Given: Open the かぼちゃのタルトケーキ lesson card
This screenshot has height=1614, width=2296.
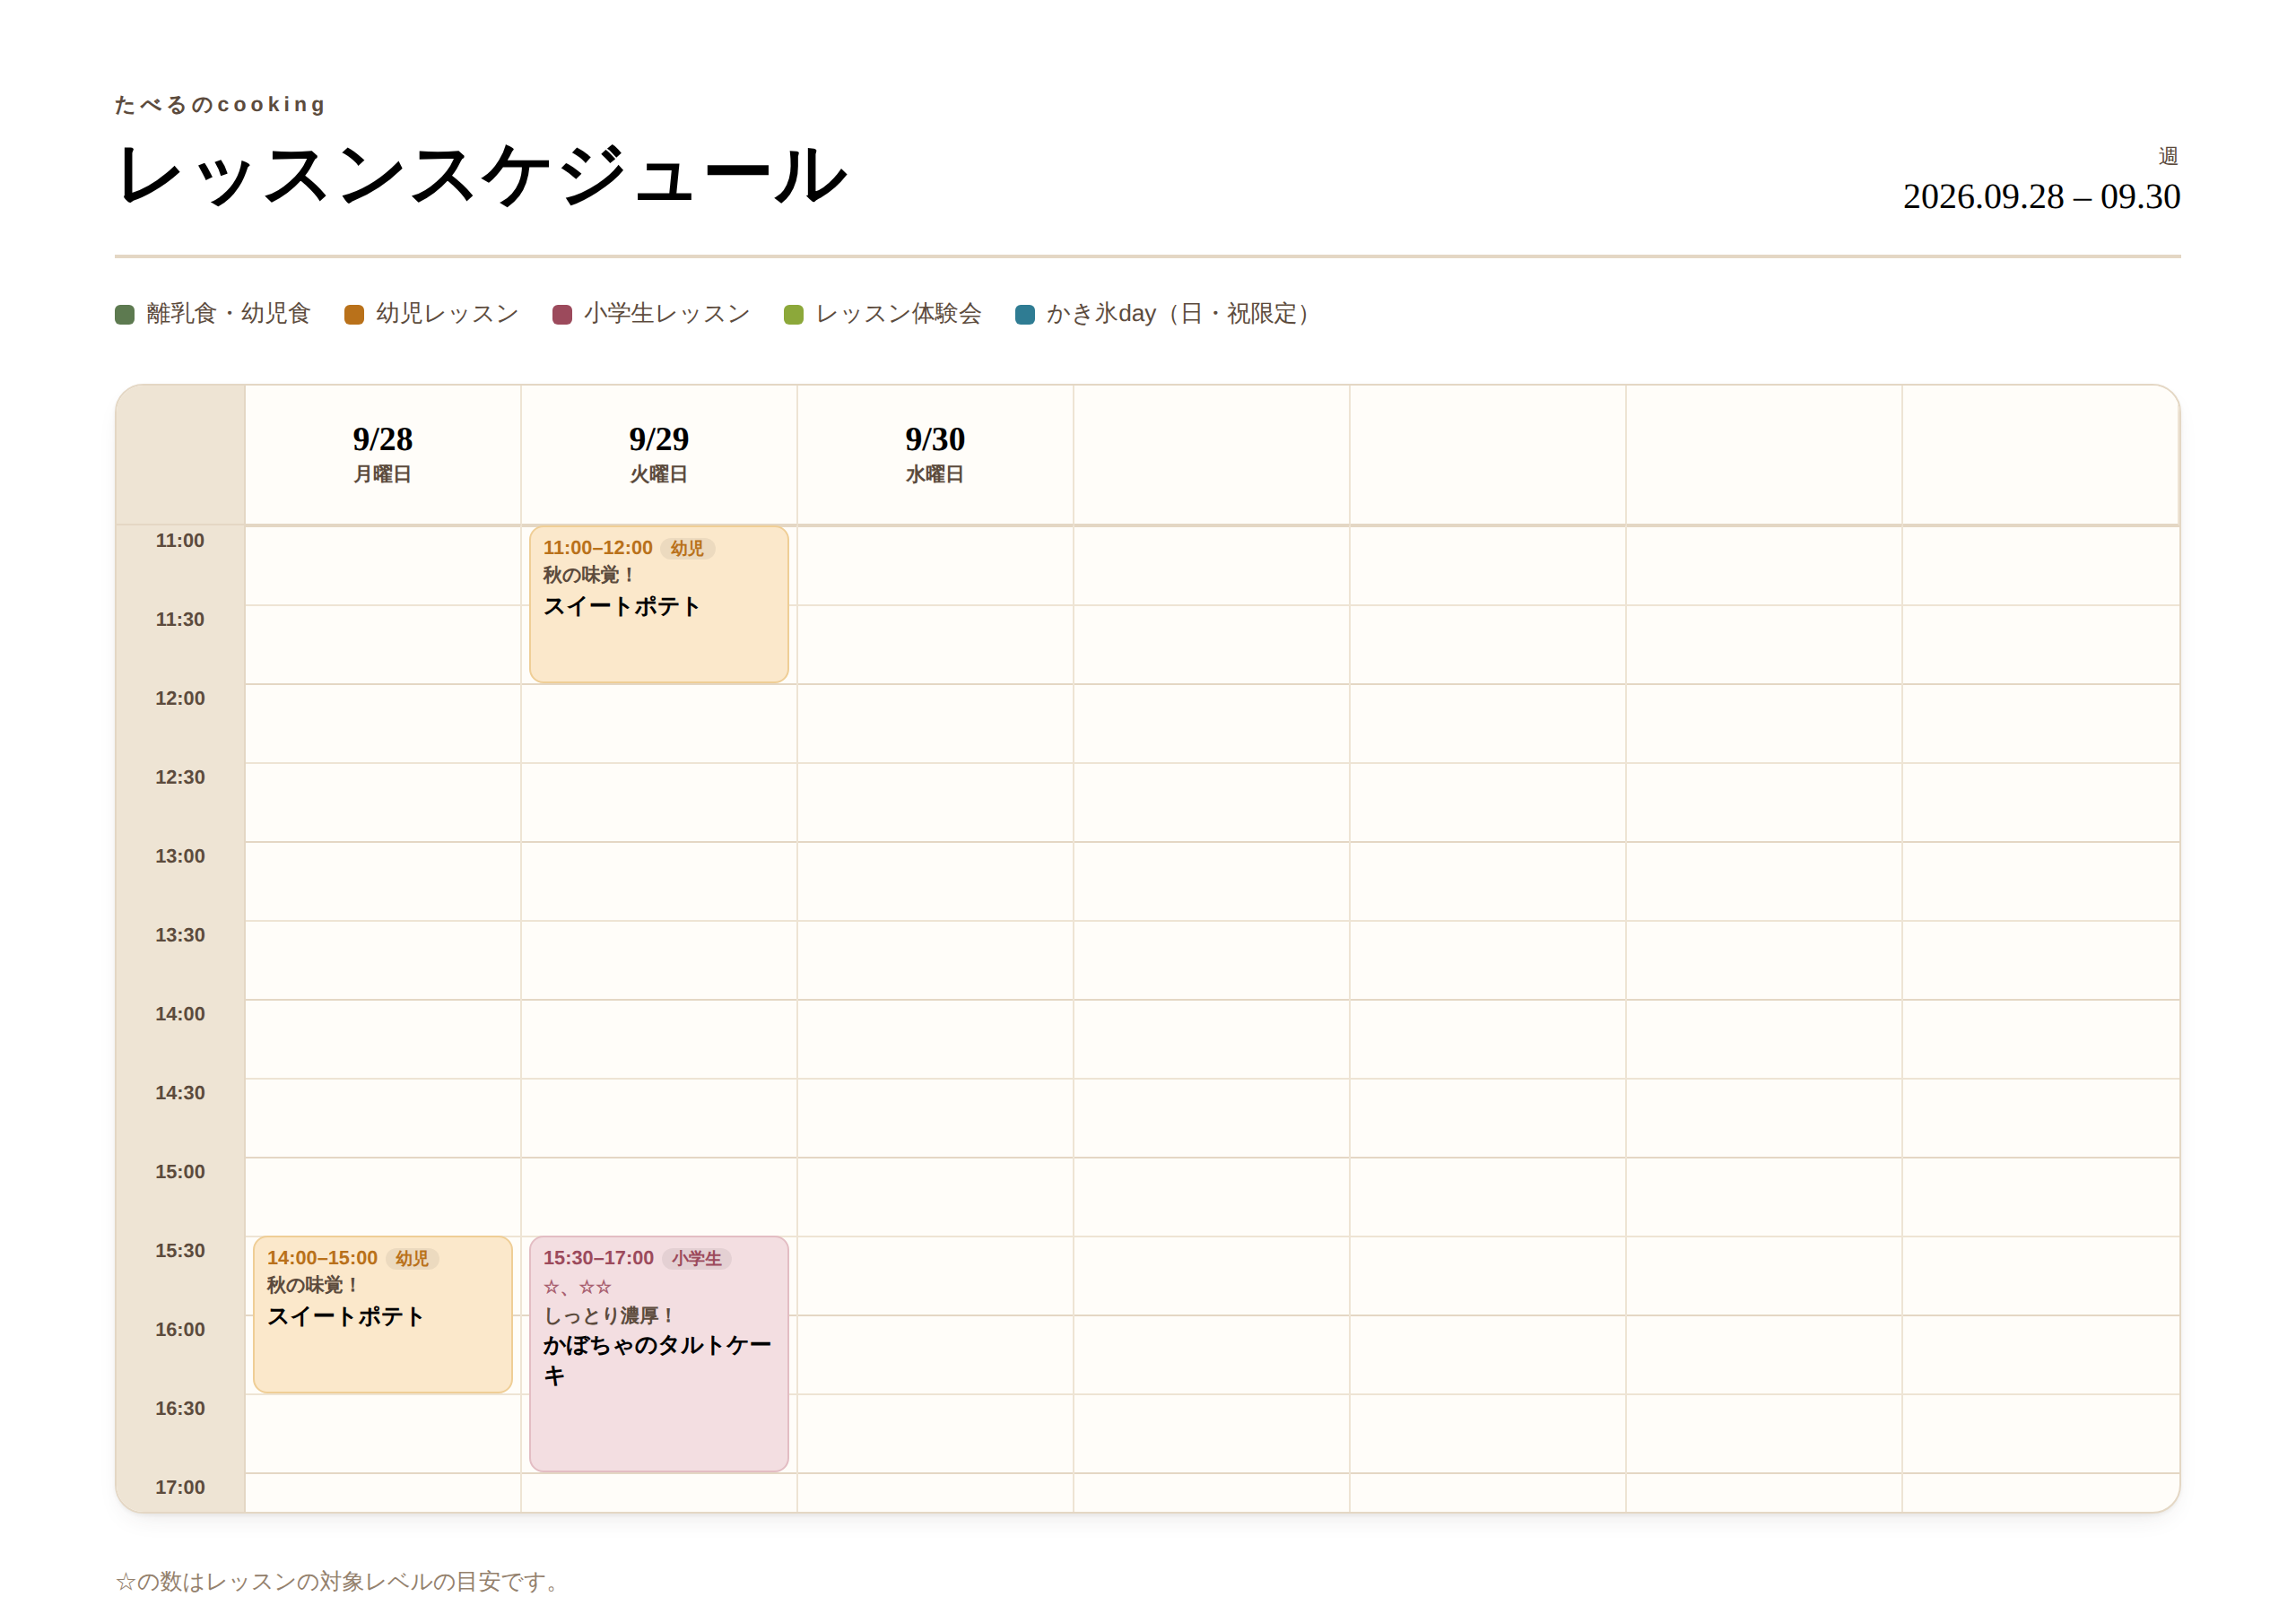Looking at the screenshot, I should [x=659, y=1354].
